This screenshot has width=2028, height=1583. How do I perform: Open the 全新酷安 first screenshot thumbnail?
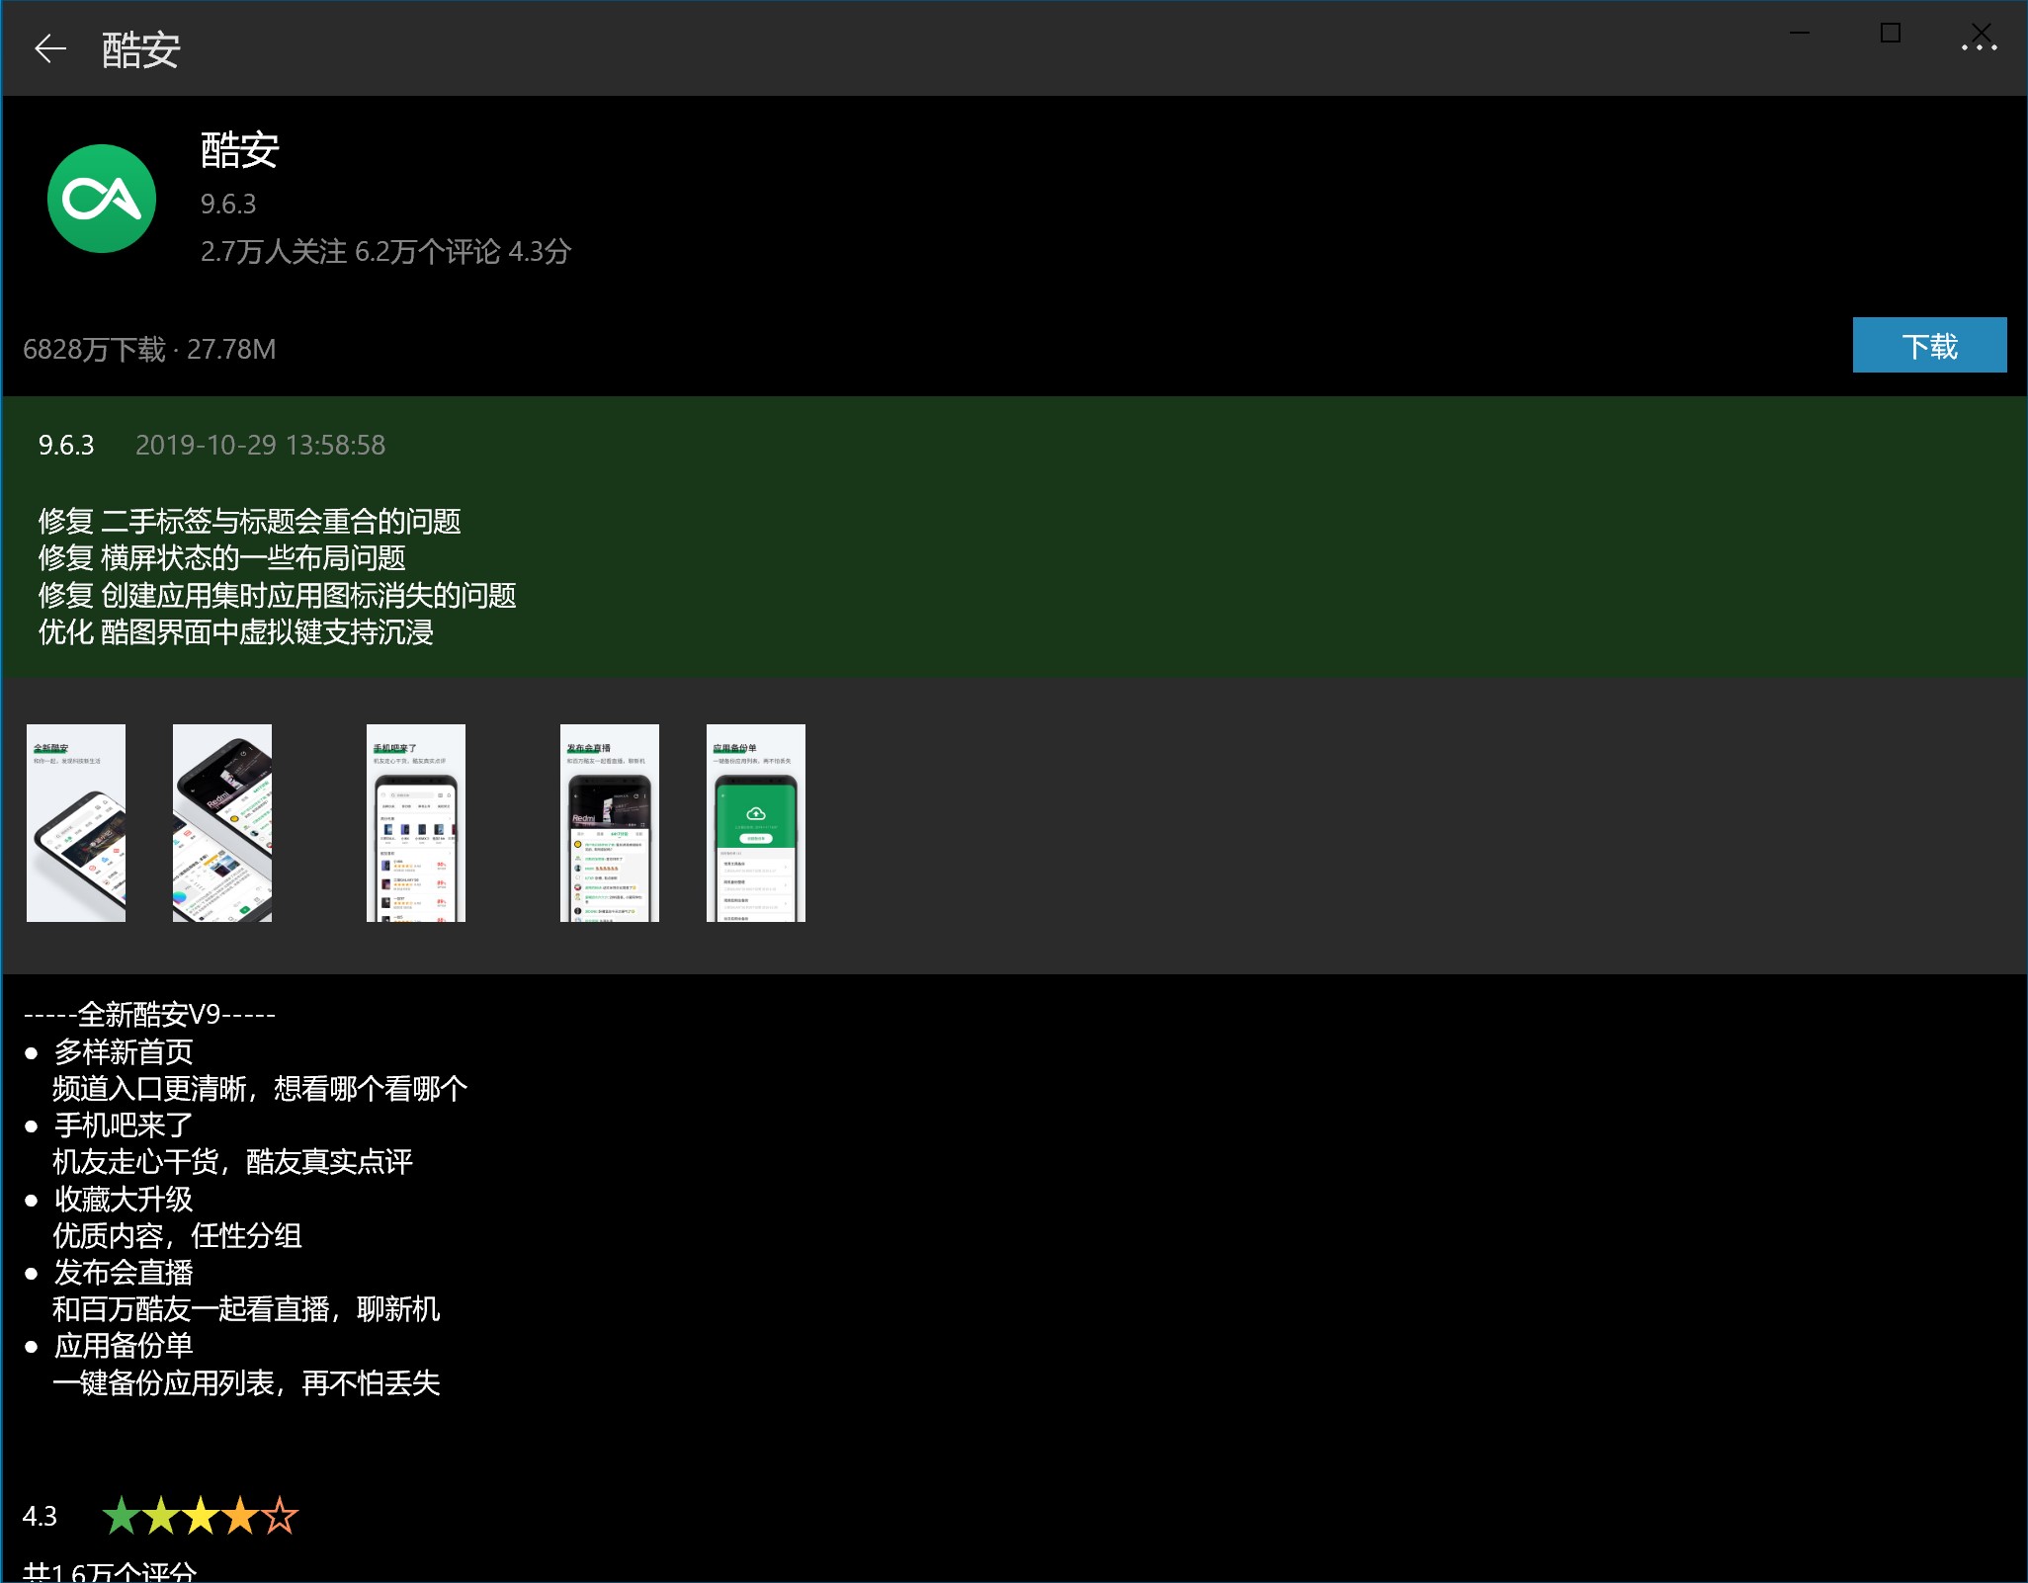pyautogui.click(x=76, y=823)
